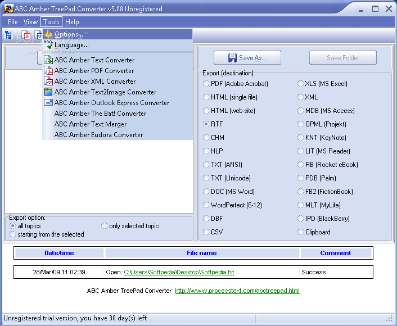Close the Tools menu
The image size is (397, 326).
click(x=51, y=22)
